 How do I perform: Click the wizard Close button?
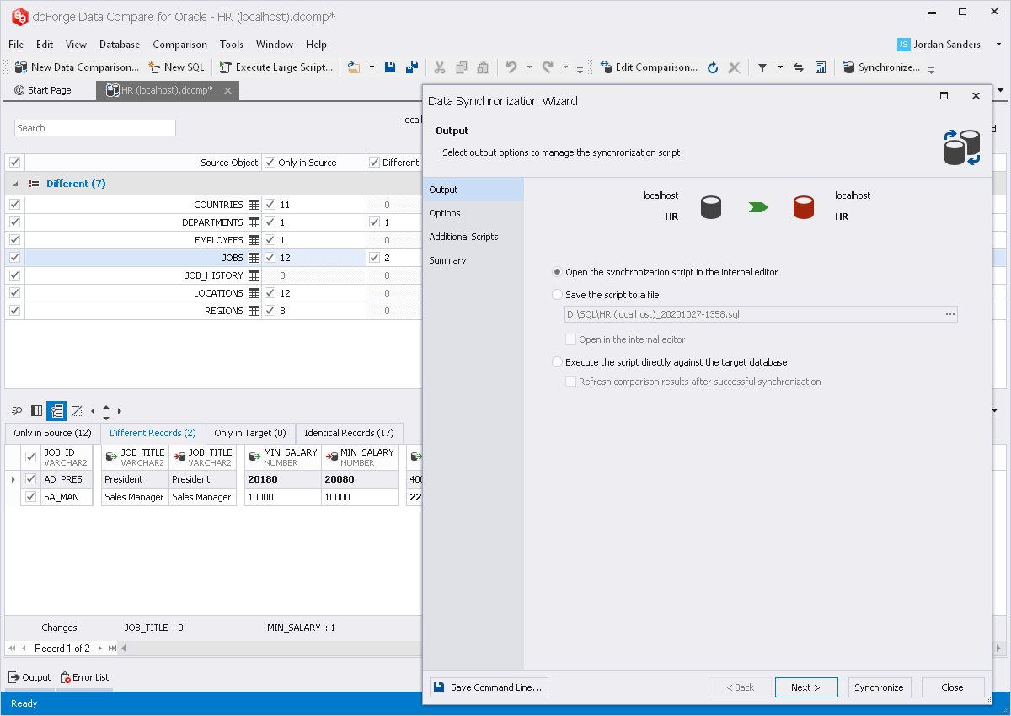pyautogui.click(x=952, y=687)
